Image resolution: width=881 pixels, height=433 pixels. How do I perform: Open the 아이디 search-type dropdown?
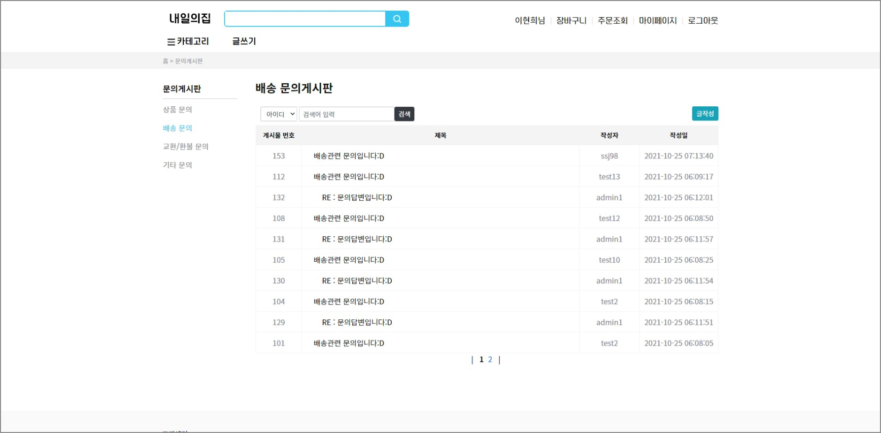tap(279, 114)
